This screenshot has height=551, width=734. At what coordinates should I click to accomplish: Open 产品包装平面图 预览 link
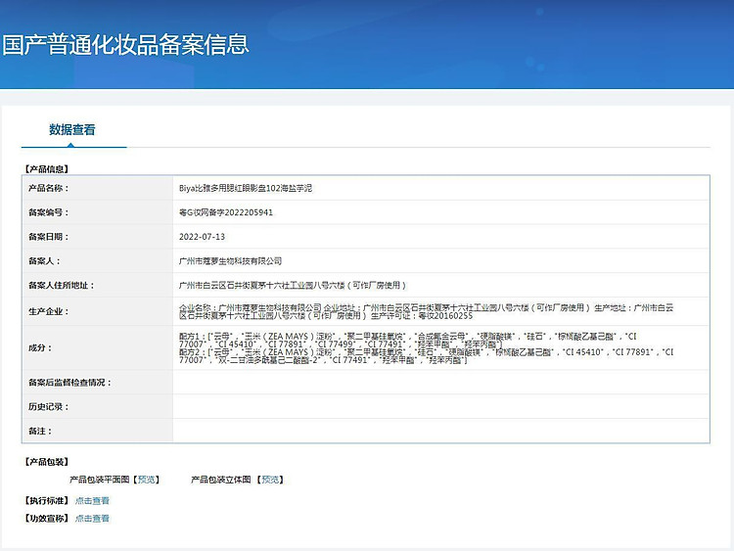(147, 480)
